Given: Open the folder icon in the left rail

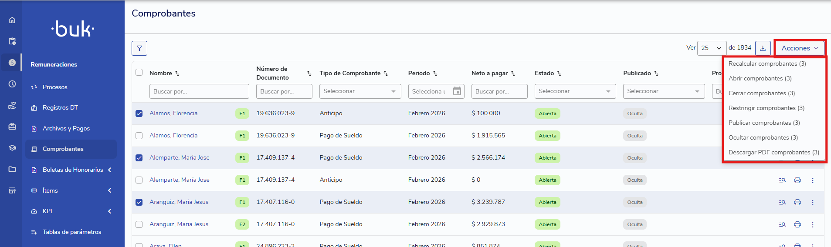Looking at the screenshot, I should [x=12, y=169].
